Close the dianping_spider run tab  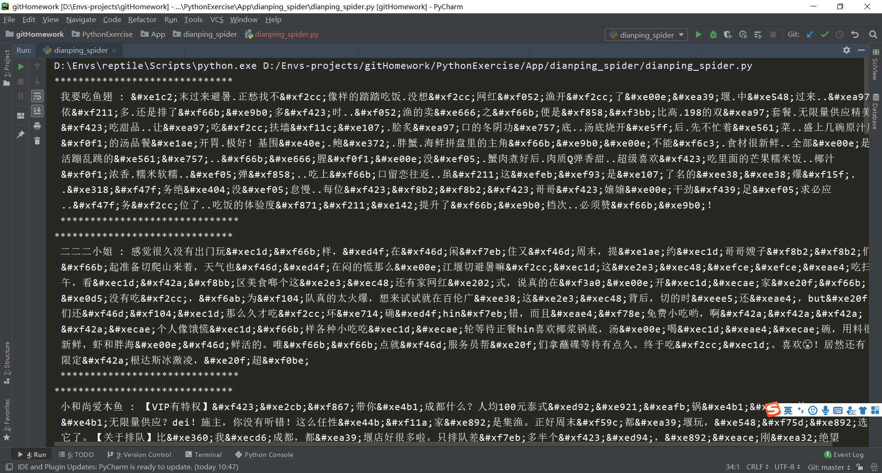(114, 51)
